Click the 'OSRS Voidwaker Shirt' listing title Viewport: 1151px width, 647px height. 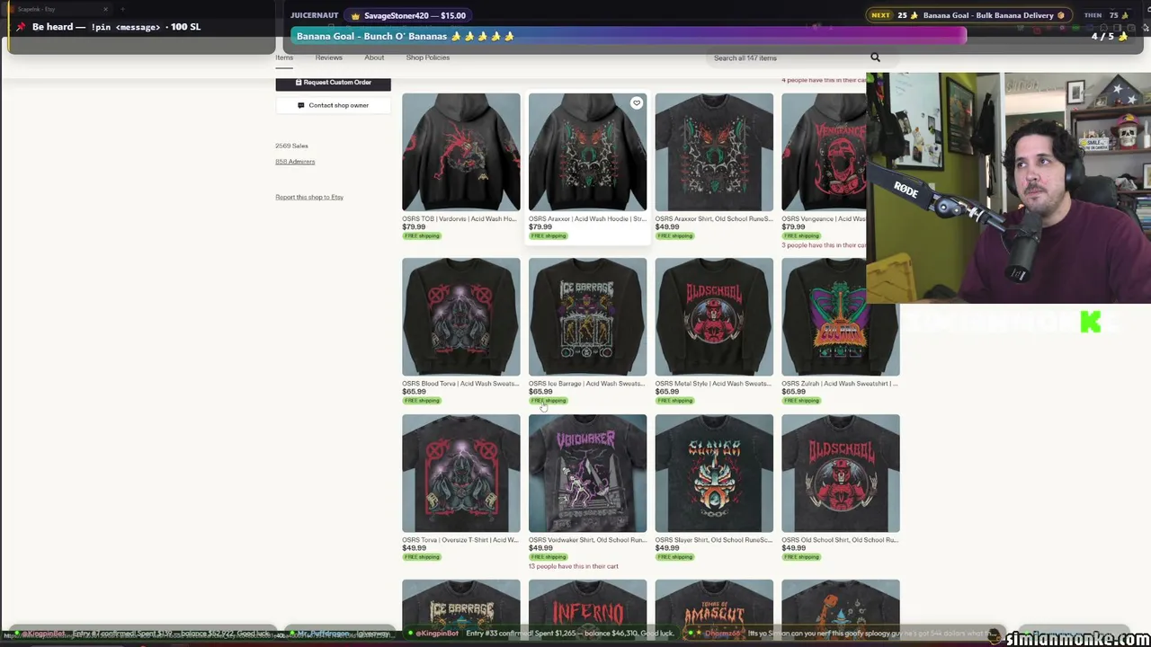click(x=587, y=540)
